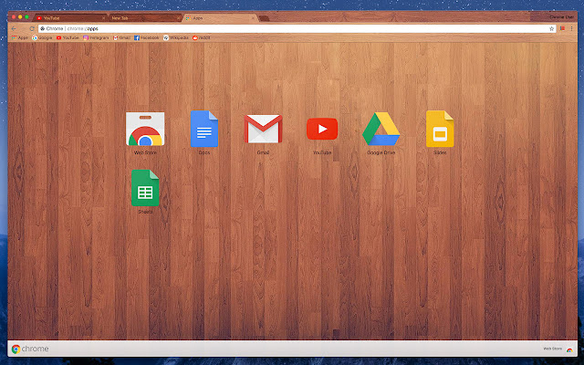Screen dimensions: 584x365
Task: Open the Apps bookmark shortcut
Action: click(x=20, y=37)
